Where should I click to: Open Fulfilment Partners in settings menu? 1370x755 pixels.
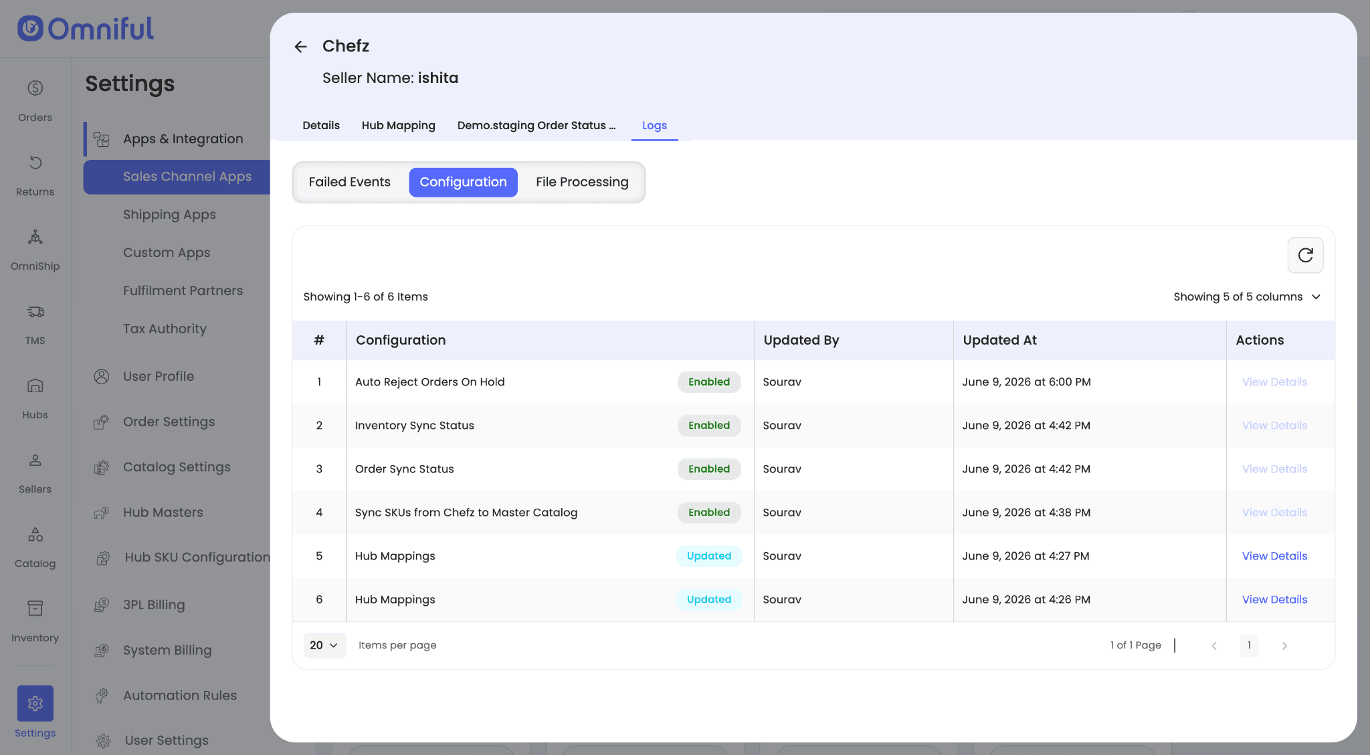[183, 291]
